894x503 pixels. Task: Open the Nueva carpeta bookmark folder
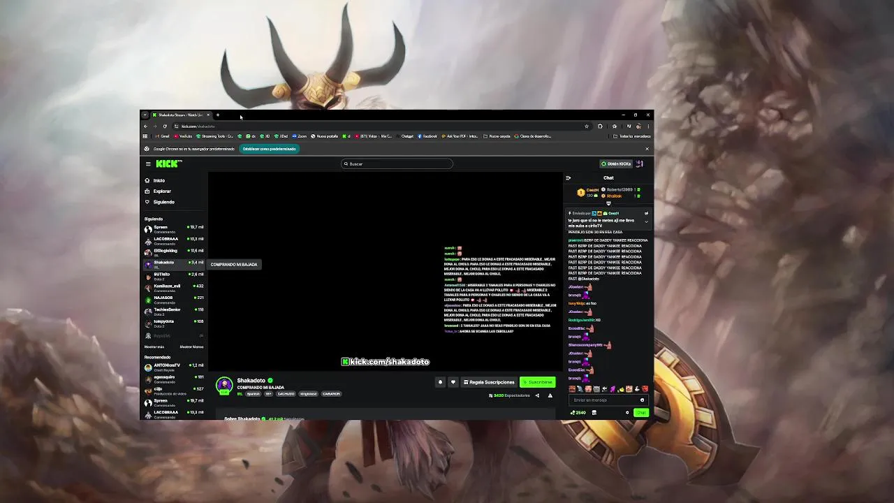(497, 136)
